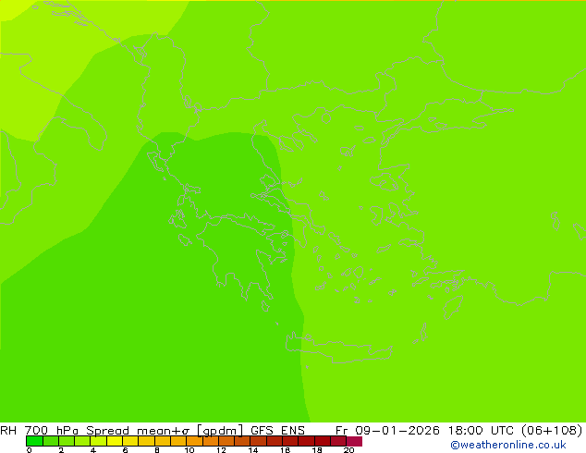
Task: Click the "18:00 UTC" time text
Action: point(482,431)
